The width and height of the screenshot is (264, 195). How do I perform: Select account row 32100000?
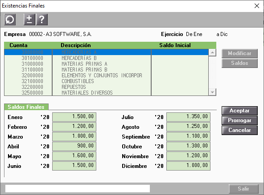[106, 81]
